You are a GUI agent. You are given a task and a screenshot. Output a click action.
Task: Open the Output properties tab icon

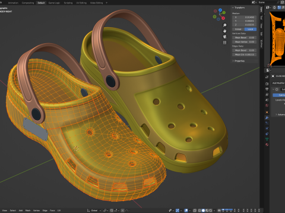267,89
